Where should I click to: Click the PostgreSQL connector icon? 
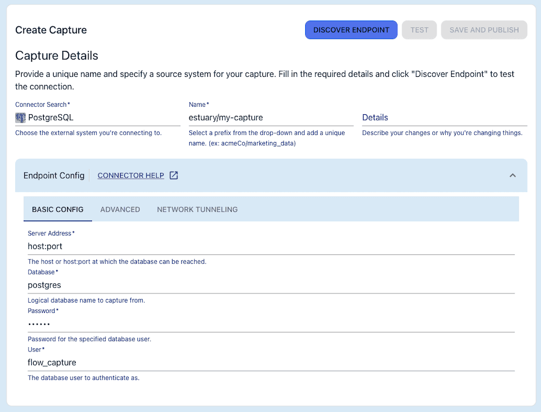coord(20,117)
